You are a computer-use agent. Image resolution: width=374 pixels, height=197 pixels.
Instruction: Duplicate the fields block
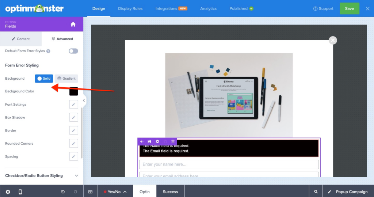point(165,141)
